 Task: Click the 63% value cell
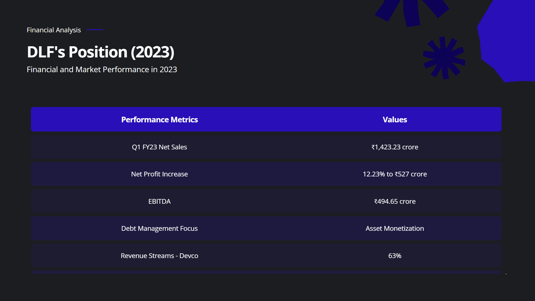(395, 256)
